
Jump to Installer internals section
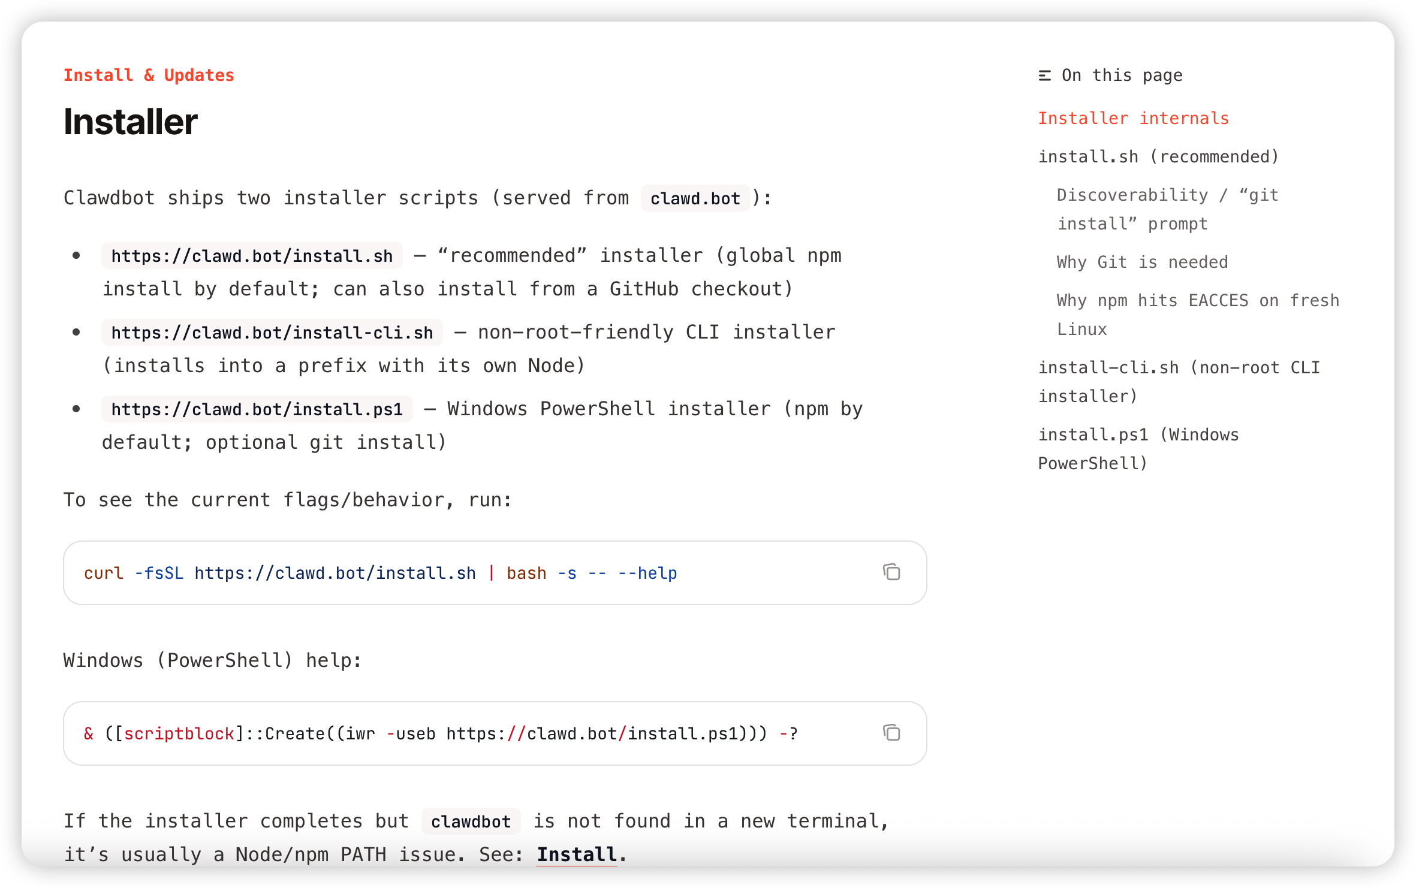click(1133, 119)
